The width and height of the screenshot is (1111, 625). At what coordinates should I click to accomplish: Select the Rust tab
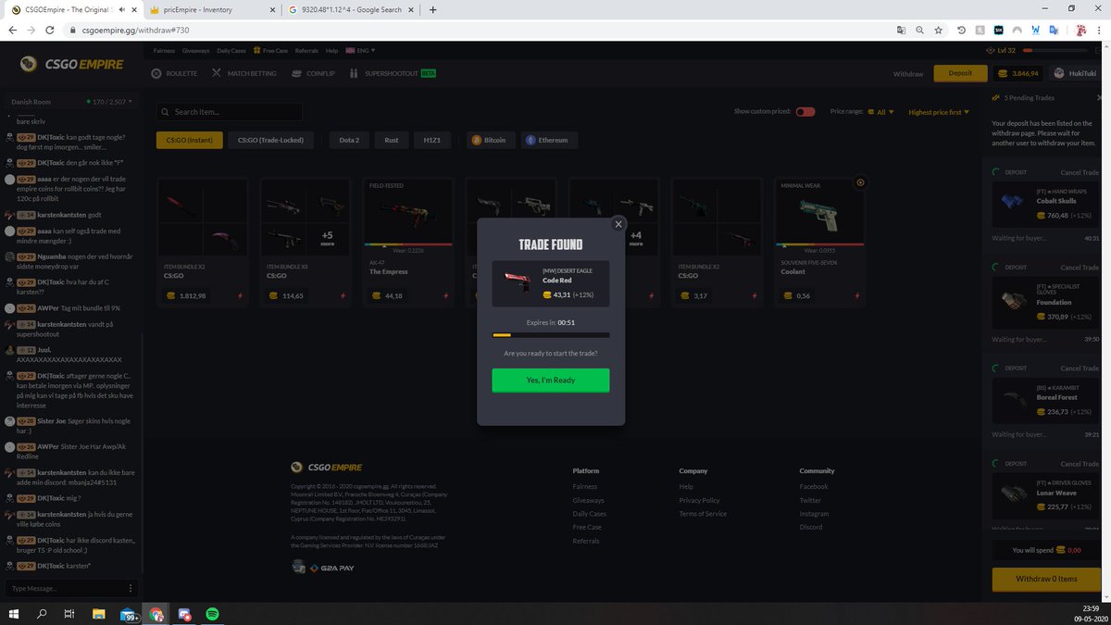392,140
